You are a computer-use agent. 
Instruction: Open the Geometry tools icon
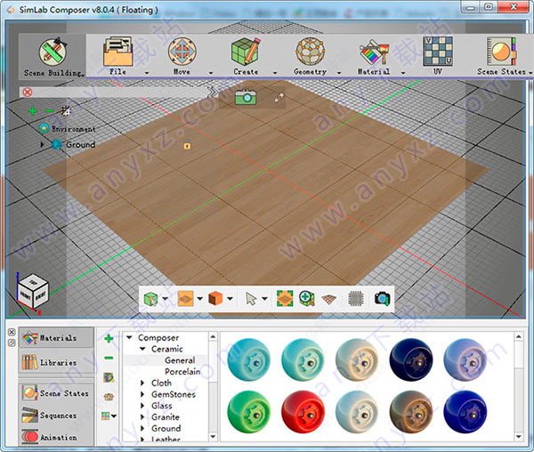point(310,52)
